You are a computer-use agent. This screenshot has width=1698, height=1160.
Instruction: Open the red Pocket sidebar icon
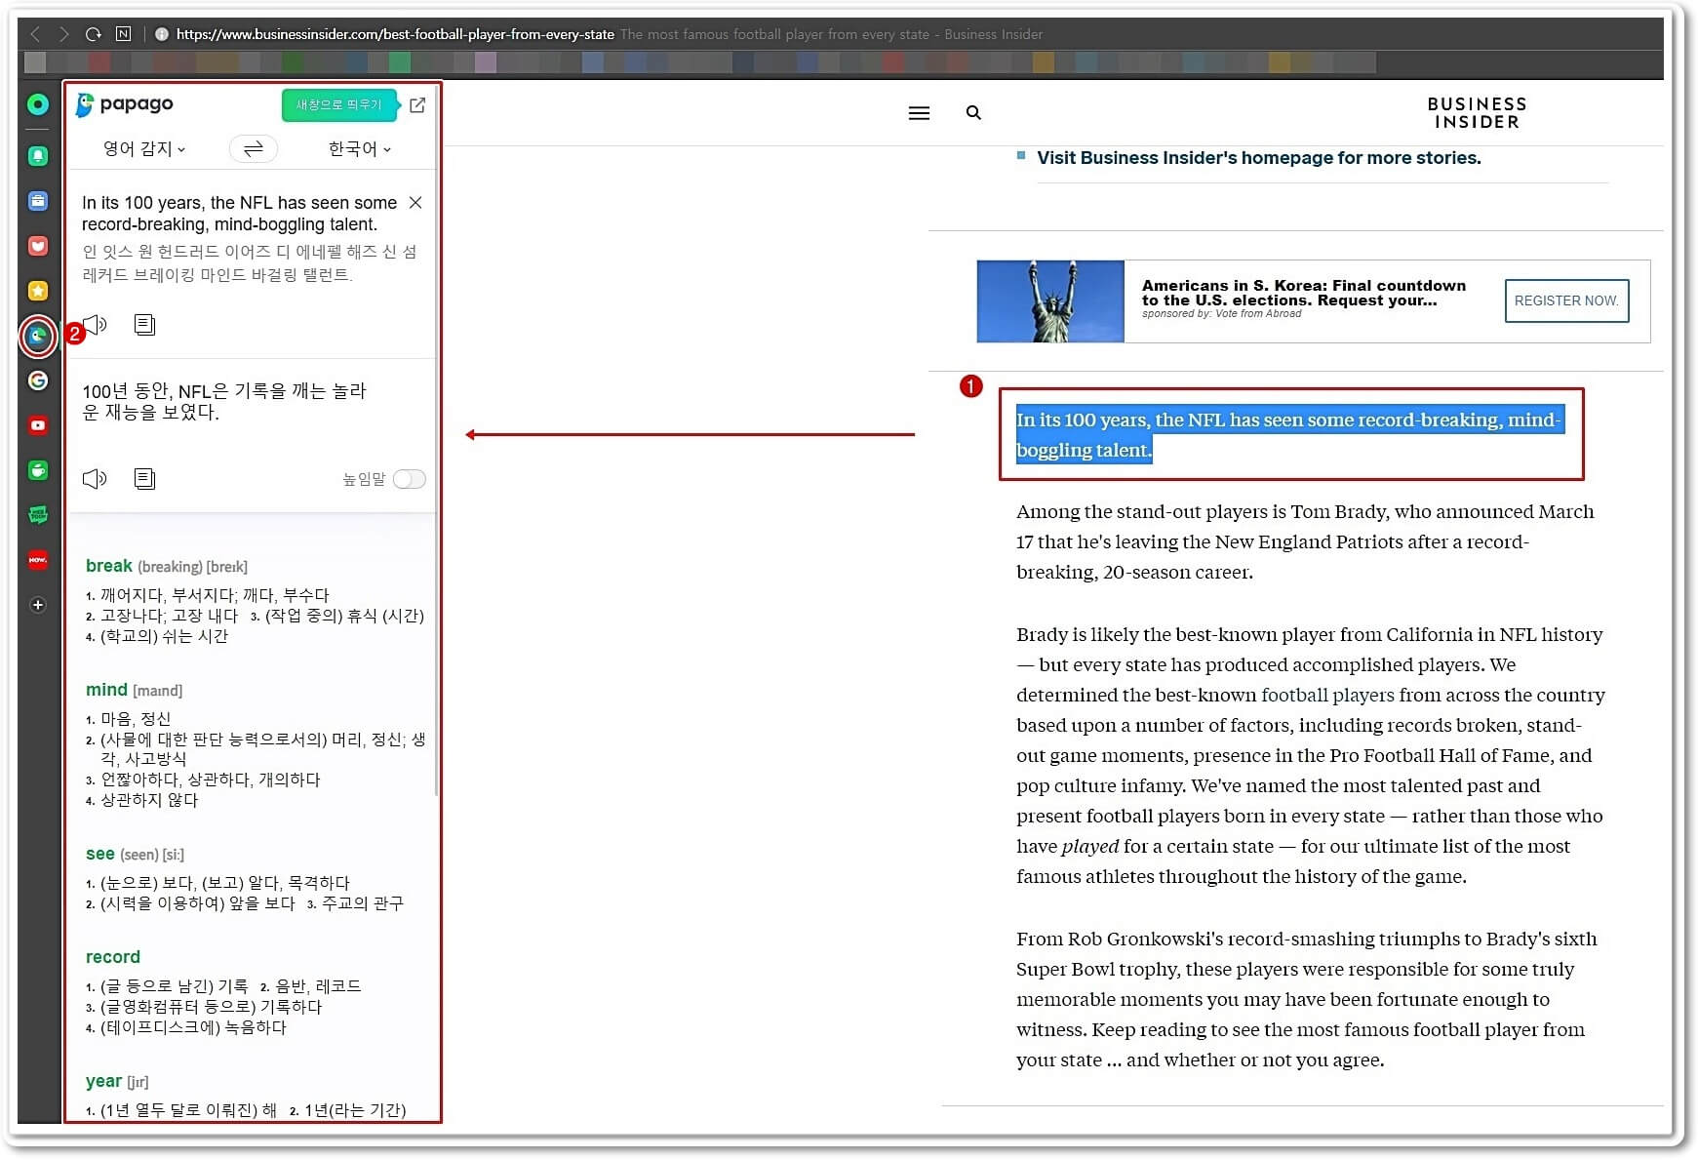[x=38, y=246]
